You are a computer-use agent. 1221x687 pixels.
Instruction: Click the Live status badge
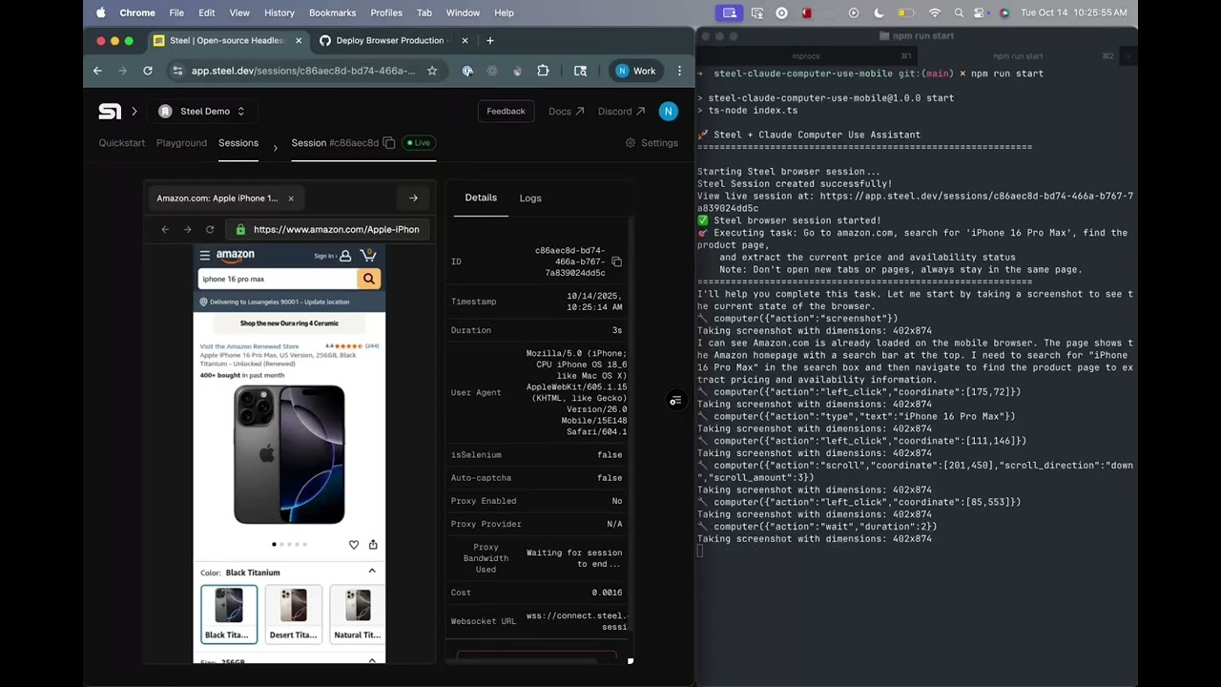[418, 143]
